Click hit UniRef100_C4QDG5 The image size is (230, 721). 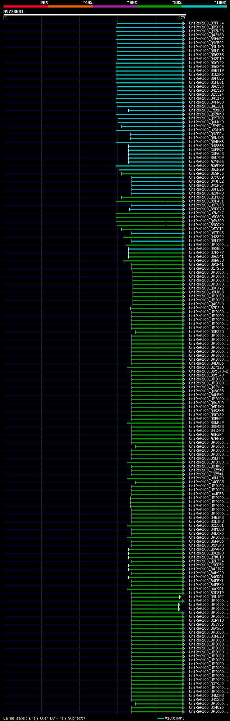coord(206,482)
